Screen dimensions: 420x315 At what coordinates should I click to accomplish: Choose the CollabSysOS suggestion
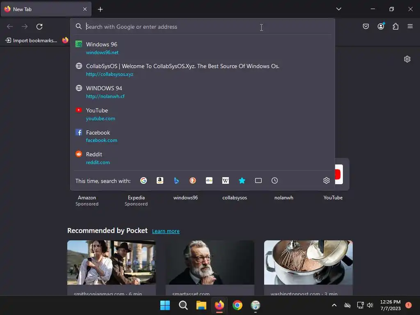point(203,70)
